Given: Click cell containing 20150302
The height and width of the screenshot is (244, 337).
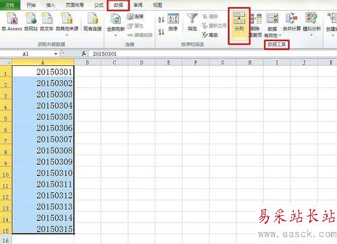Looking at the screenshot, I should pos(43,83).
